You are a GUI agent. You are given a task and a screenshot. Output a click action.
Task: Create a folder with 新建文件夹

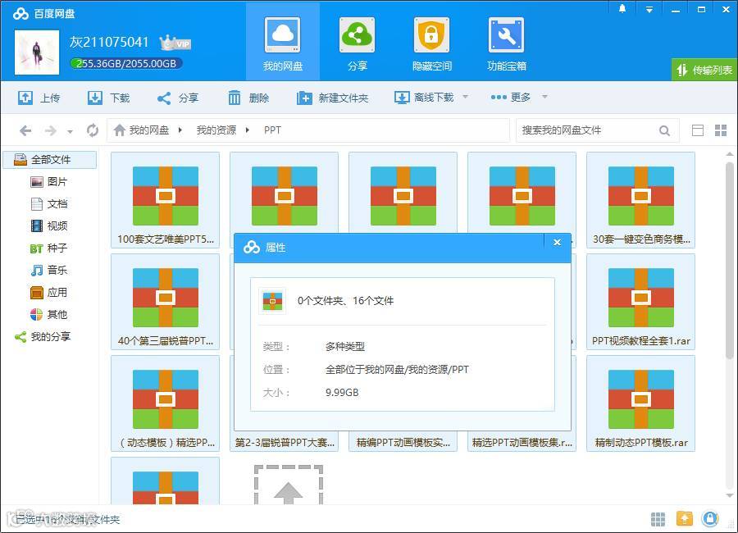pos(332,98)
